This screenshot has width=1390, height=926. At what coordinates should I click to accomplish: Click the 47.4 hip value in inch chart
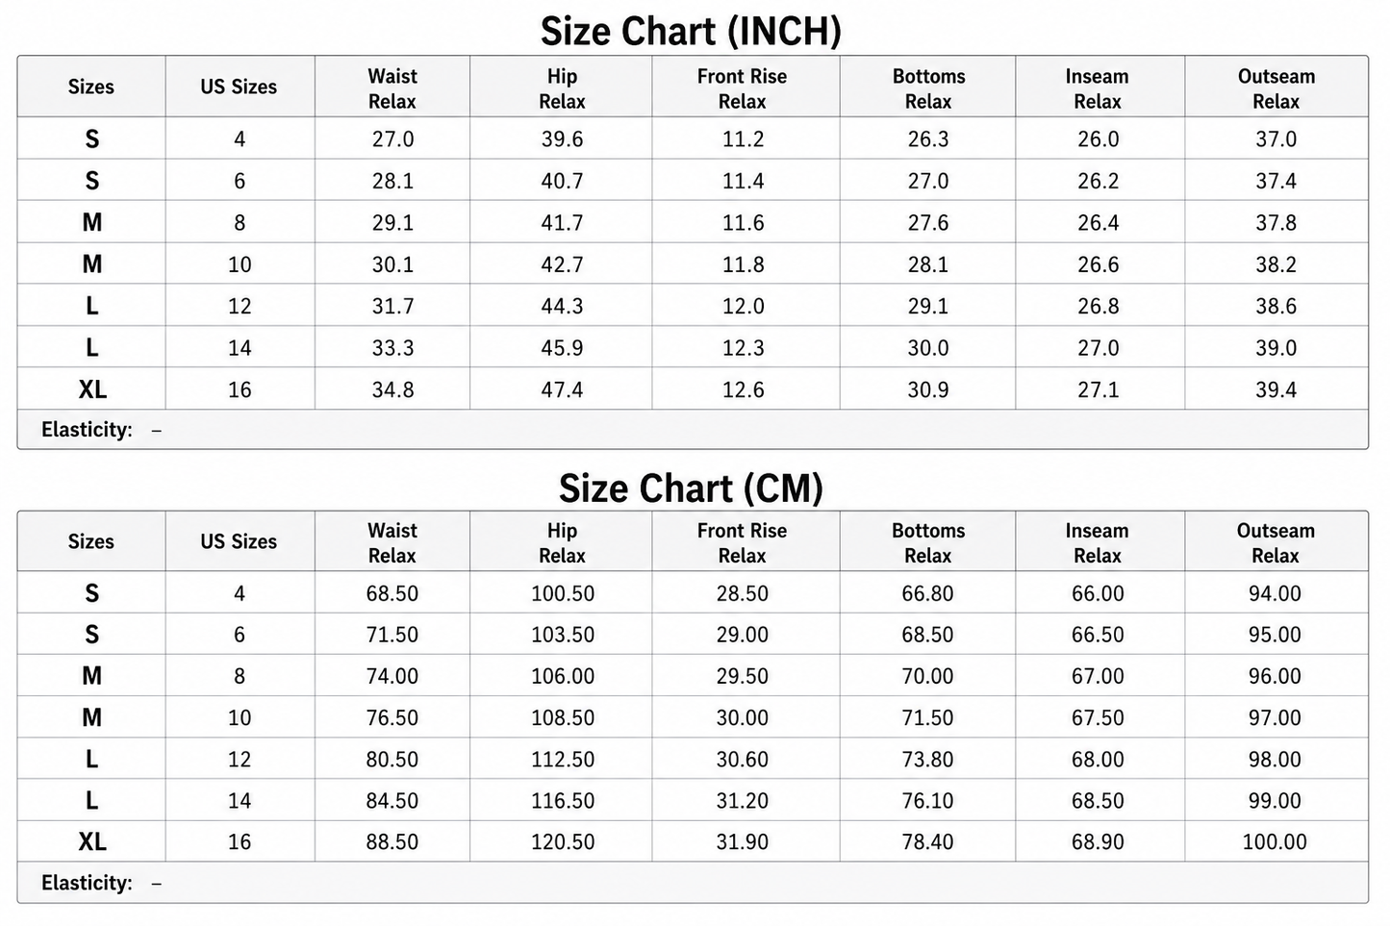tap(562, 389)
